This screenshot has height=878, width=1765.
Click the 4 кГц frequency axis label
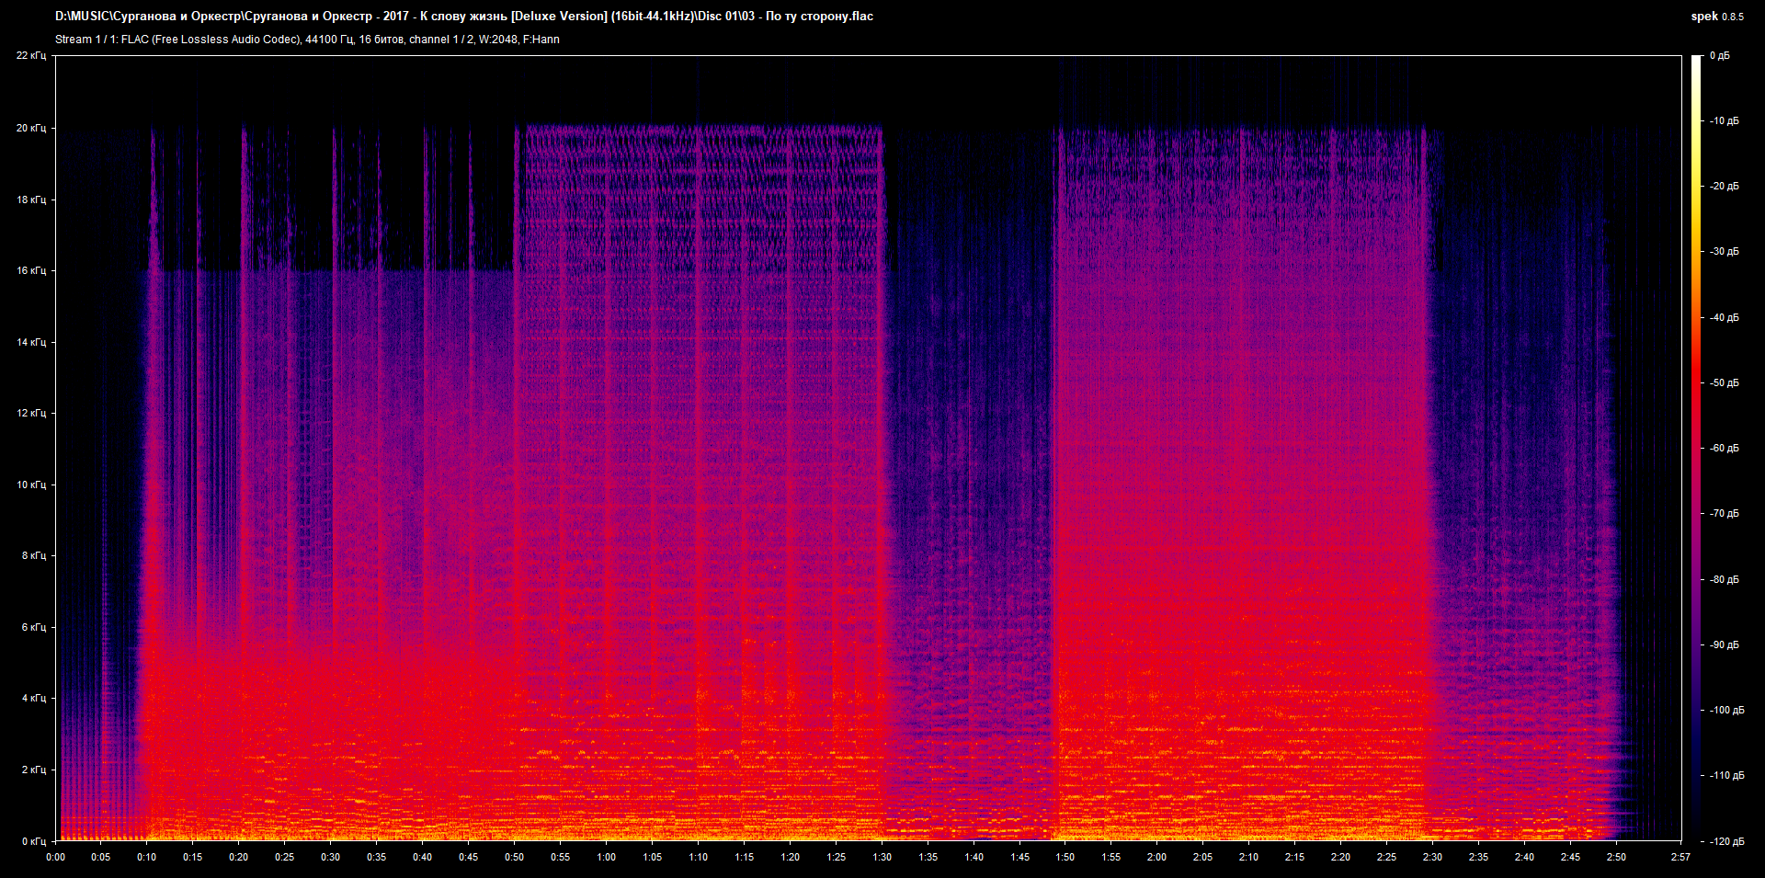coord(34,699)
